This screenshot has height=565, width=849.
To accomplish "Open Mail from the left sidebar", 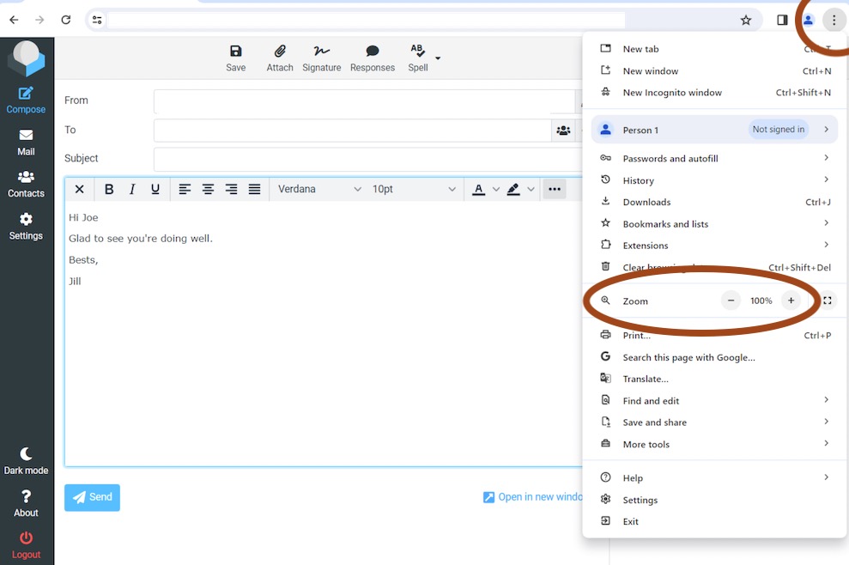I will tap(26, 142).
